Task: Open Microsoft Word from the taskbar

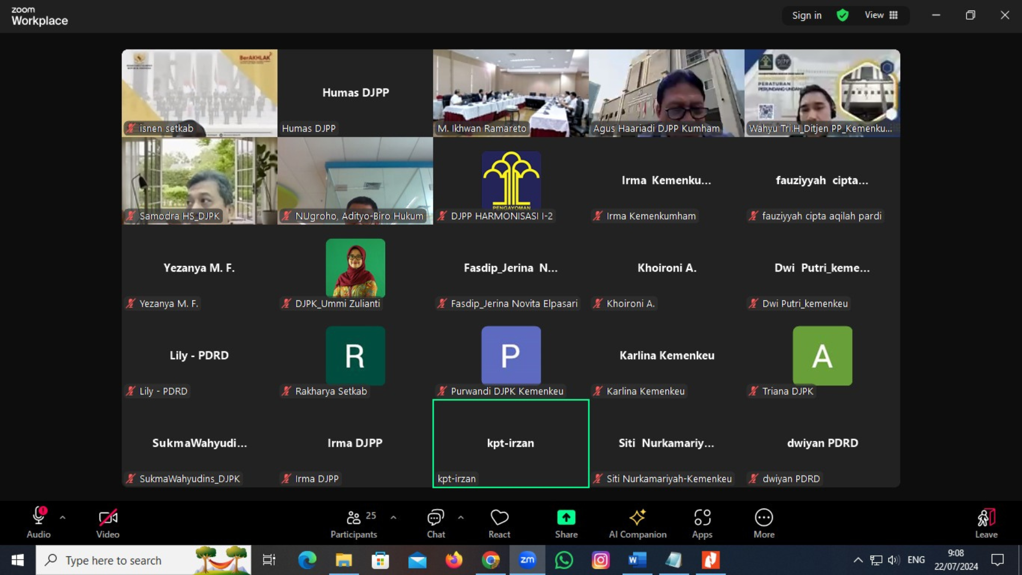Action: (x=637, y=560)
